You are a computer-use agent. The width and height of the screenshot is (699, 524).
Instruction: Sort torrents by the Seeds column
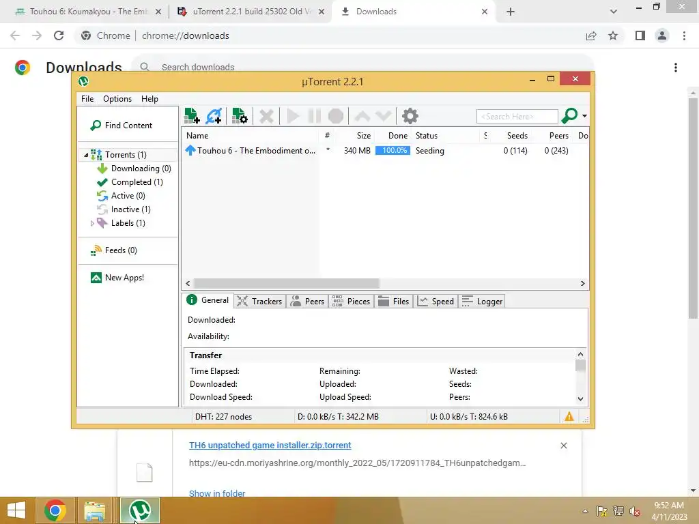point(510,136)
